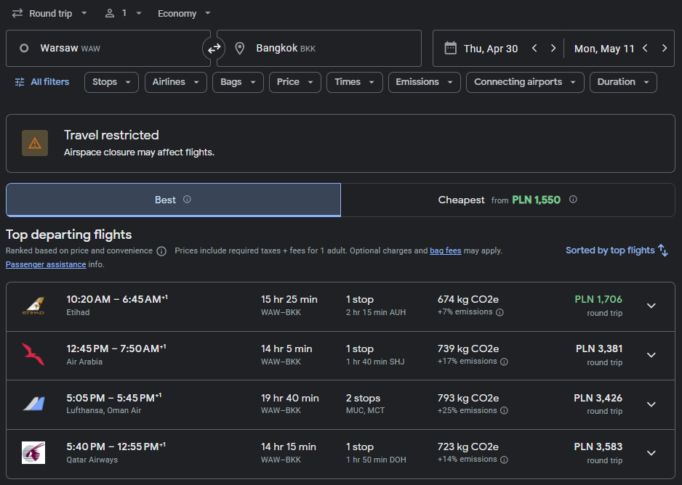Click the round trip arrows icon
Image resolution: width=682 pixels, height=485 pixels.
coord(17,14)
